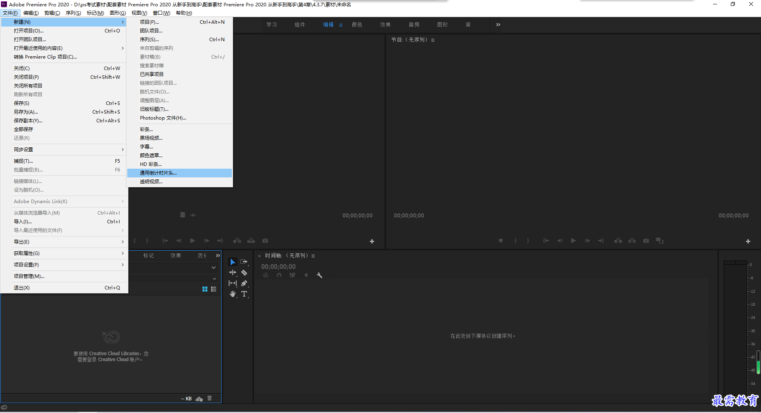Select the Type tool
761x413 pixels.
tap(244, 294)
